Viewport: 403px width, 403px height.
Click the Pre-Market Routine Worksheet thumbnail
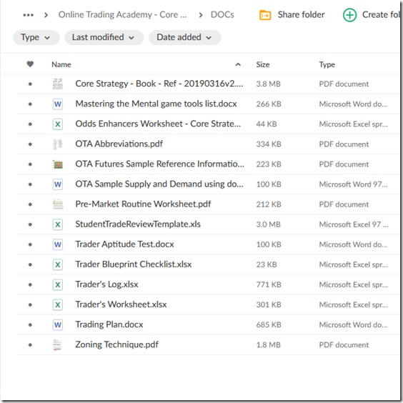pos(58,204)
